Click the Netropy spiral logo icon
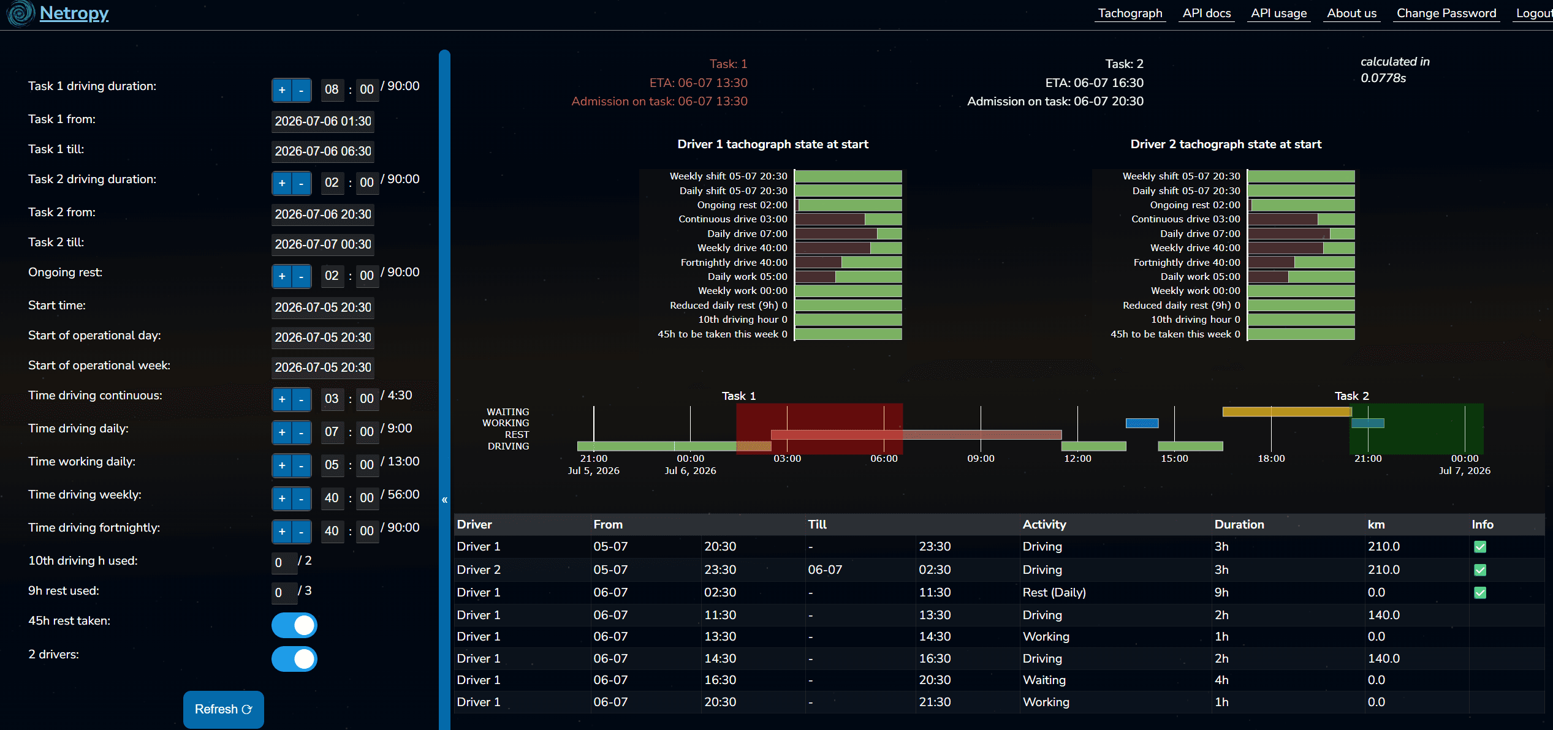 (x=20, y=13)
